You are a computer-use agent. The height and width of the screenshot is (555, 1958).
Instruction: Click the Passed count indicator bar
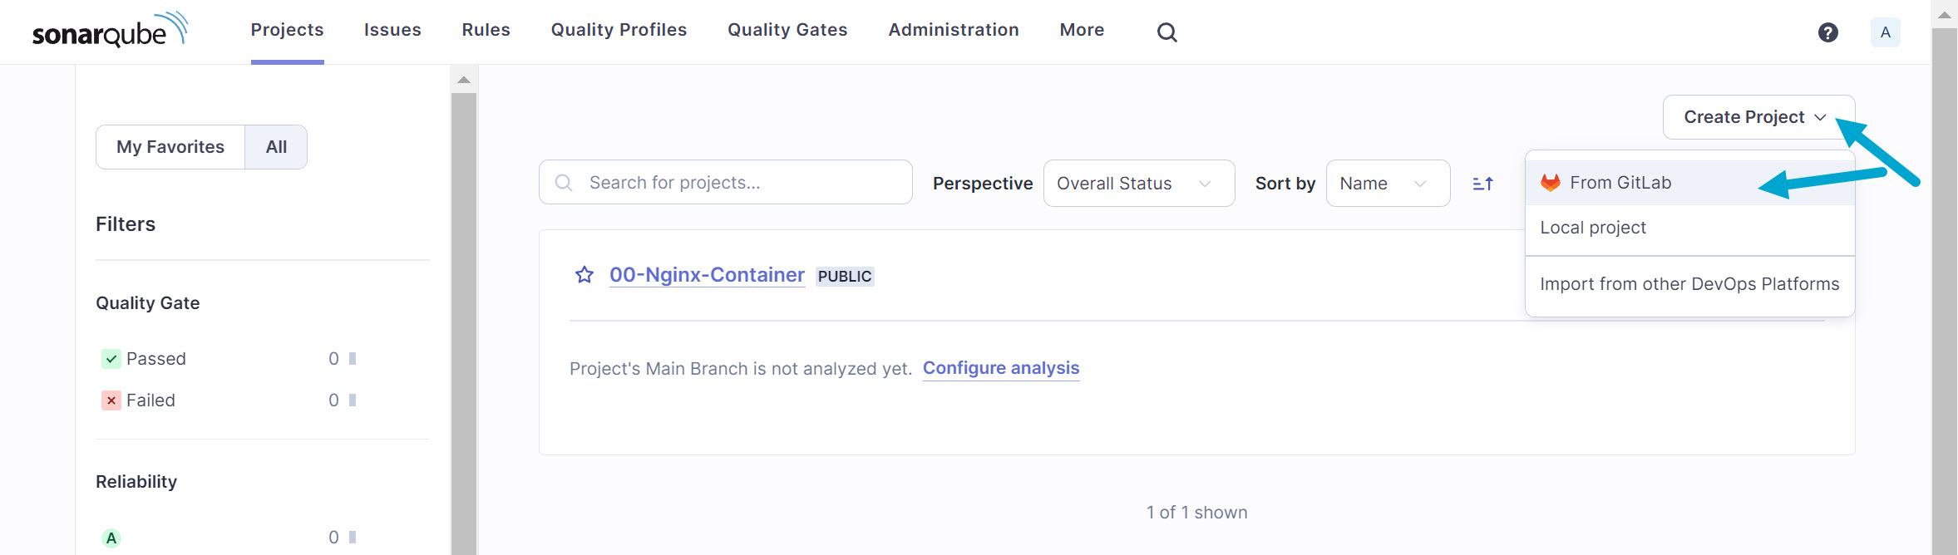[353, 358]
